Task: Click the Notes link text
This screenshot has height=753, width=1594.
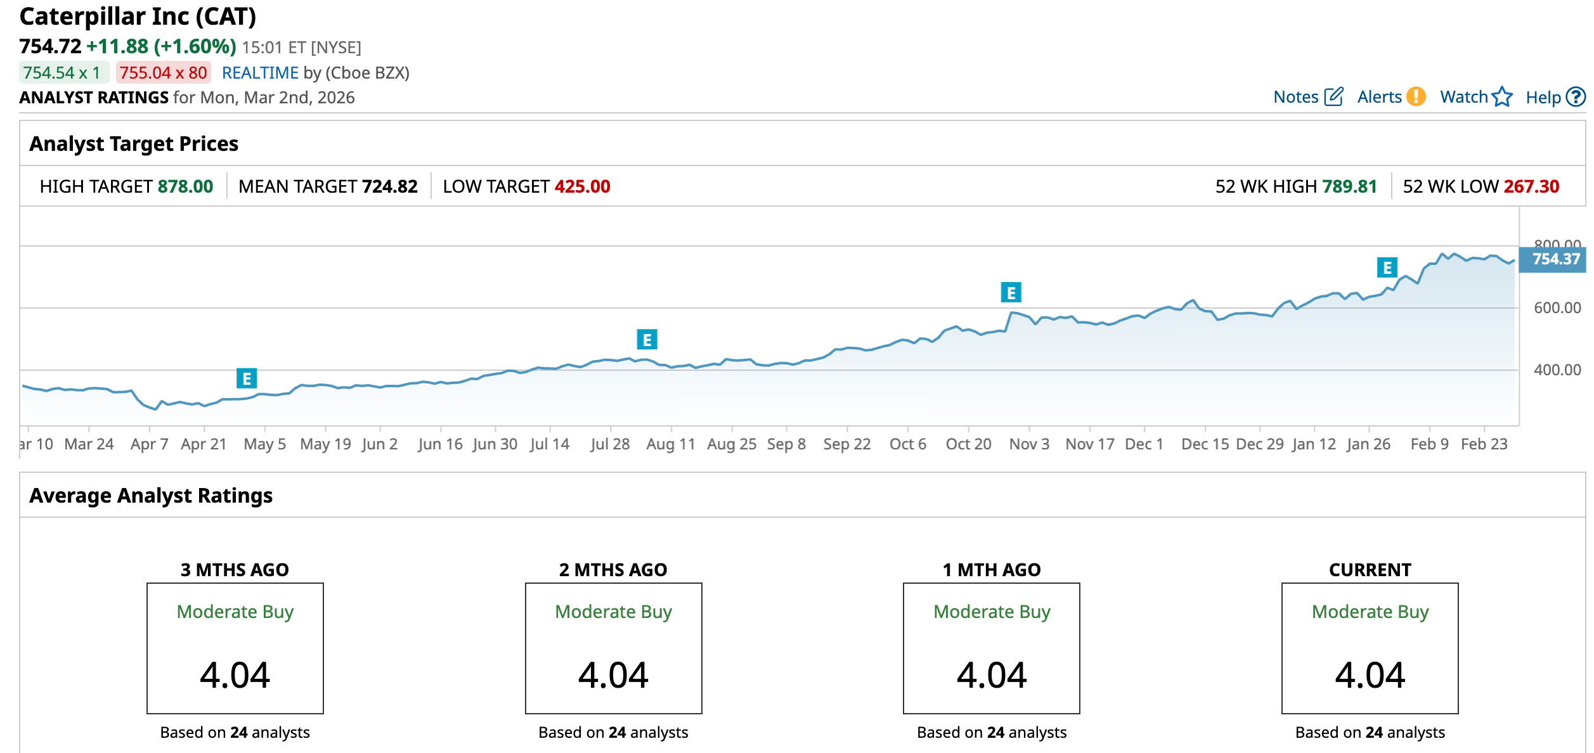Action: [x=1295, y=97]
